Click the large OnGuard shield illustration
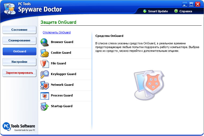The width and height of the screenshot is (204, 136). click(149, 85)
